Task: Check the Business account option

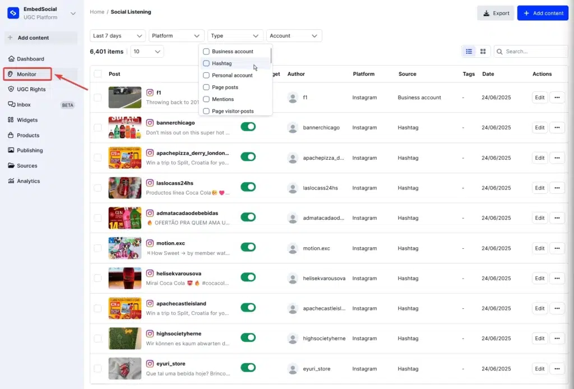Action: pyautogui.click(x=206, y=52)
